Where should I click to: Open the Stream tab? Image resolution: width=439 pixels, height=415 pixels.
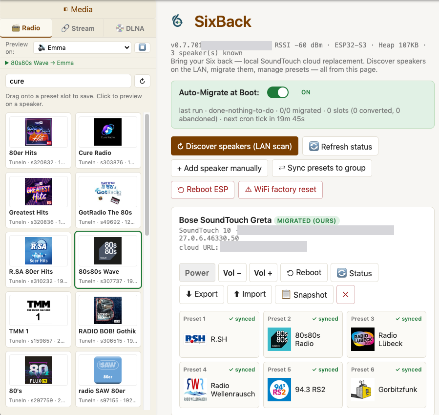78,28
